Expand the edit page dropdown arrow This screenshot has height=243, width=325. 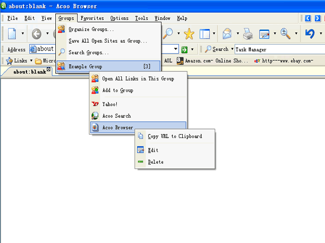tap(275, 33)
